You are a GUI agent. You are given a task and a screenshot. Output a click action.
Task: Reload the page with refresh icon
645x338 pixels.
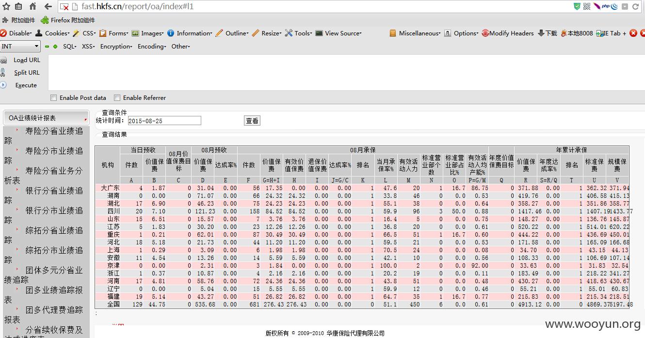(635, 6)
